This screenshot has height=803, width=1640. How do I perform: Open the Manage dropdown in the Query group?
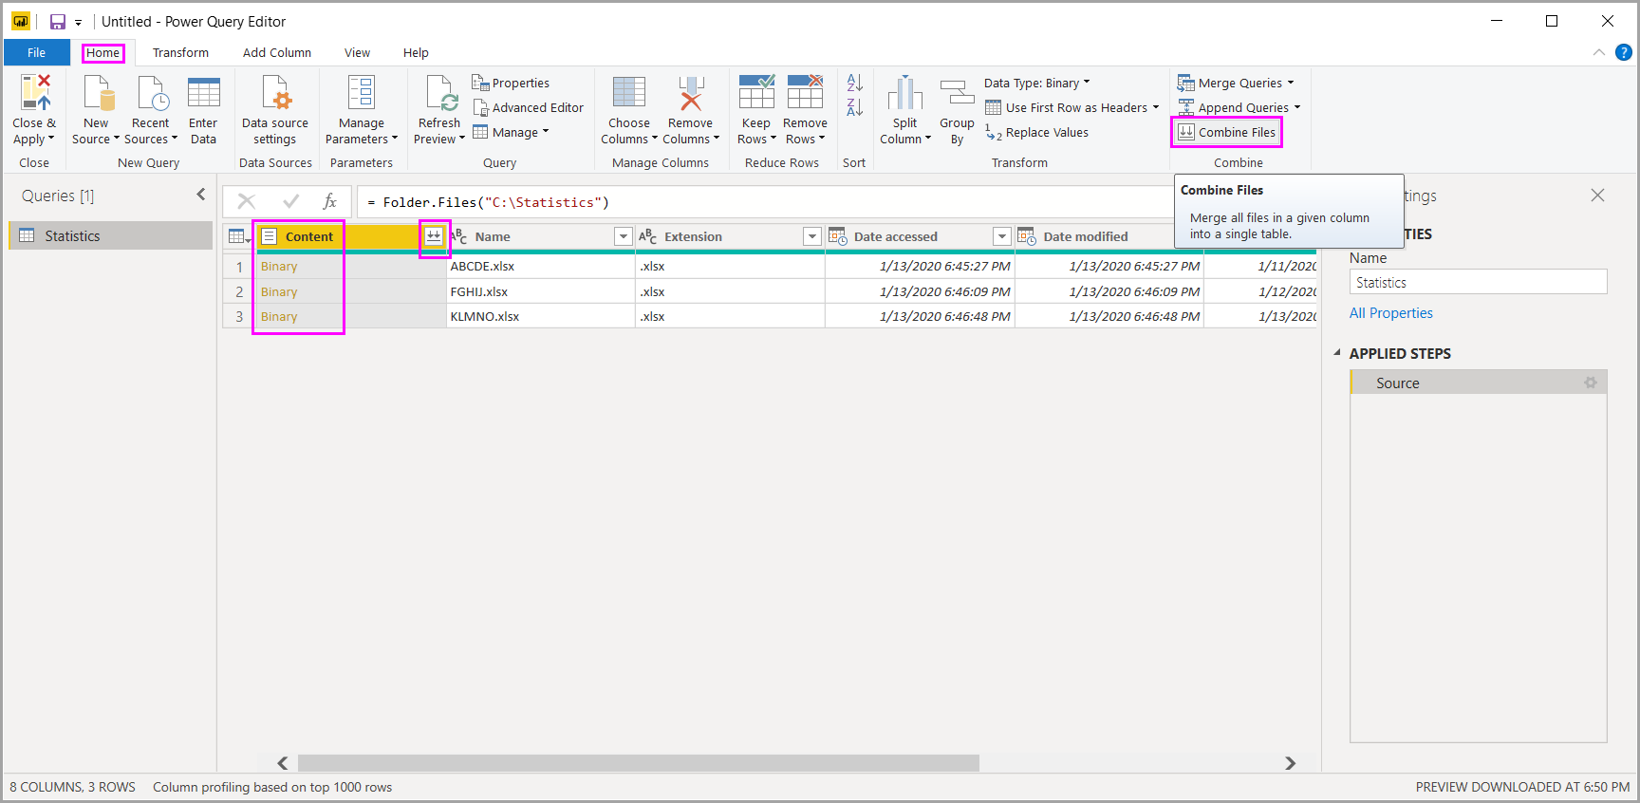(x=511, y=132)
